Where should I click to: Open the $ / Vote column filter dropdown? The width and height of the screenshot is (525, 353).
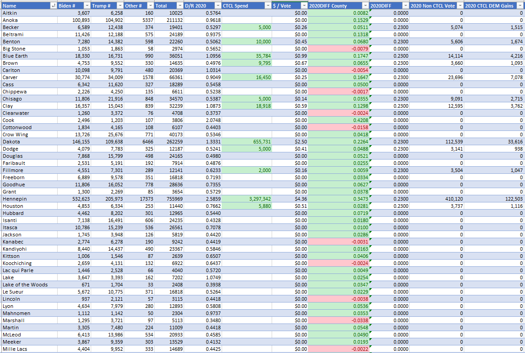tap(304, 6)
